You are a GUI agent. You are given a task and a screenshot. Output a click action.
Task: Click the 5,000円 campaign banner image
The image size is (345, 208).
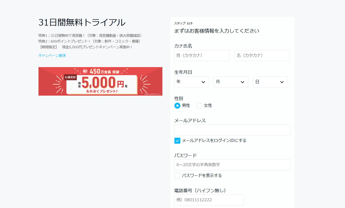pyautogui.click(x=100, y=81)
